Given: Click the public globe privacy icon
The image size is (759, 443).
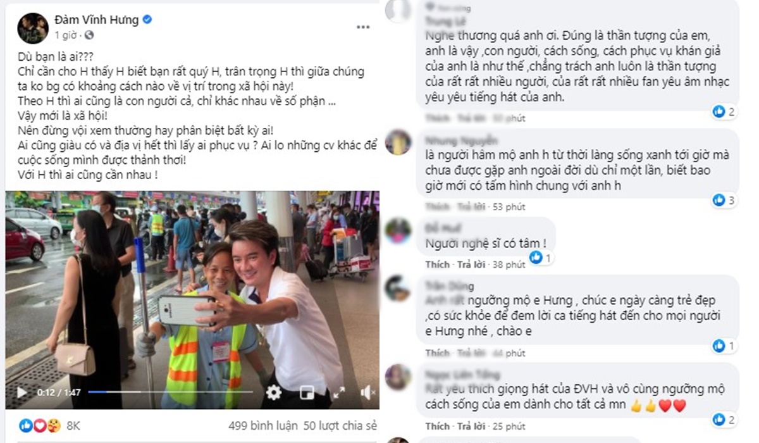Looking at the screenshot, I should (89, 35).
